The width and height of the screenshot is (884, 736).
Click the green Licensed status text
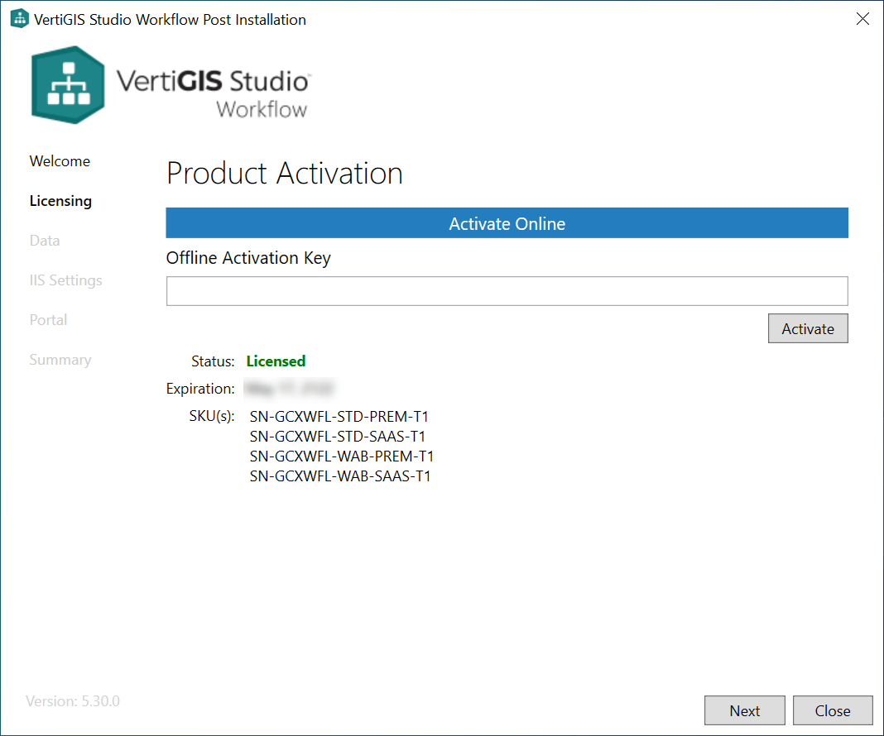276,361
